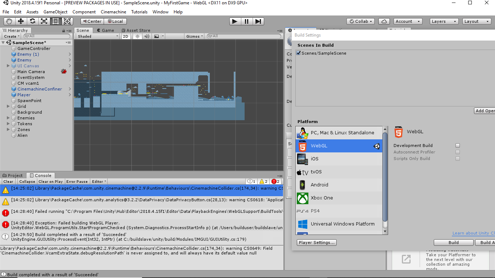The image size is (495, 278).
Task: Toggle Collapse in console
Action: [x=27, y=181]
